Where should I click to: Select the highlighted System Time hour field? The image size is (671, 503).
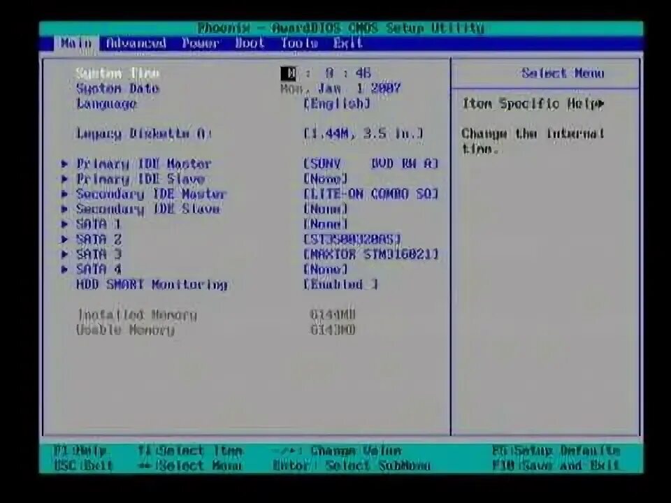point(289,73)
